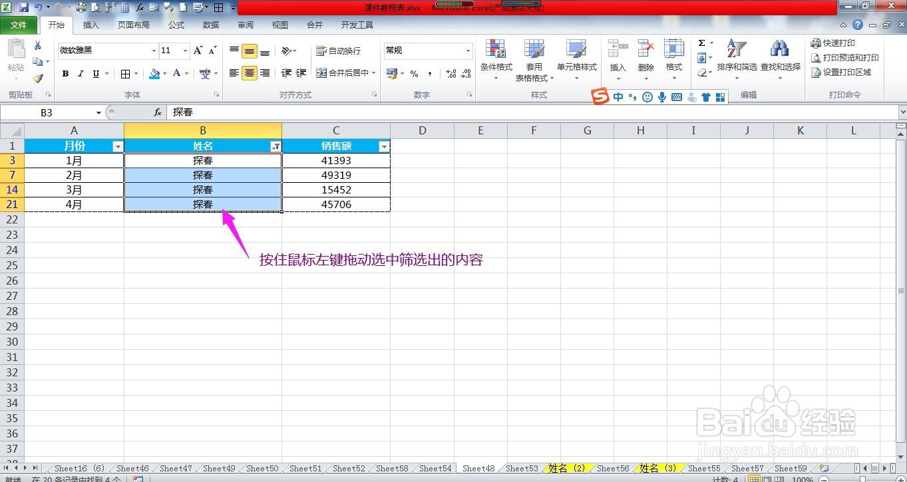
Task: Click the Name Box showing B3
Action: tap(47, 113)
